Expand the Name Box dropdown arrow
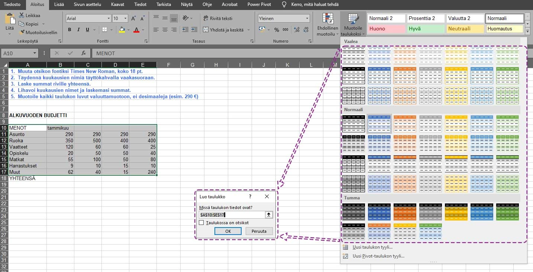This screenshot has width=533, height=272. point(35,53)
